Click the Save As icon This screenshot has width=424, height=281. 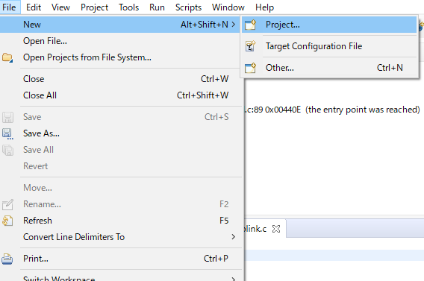pyautogui.click(x=7, y=134)
